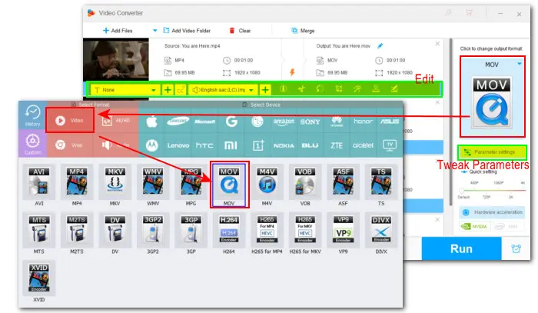
Task: Switch to the 4K/HD format tab
Action: (116, 121)
